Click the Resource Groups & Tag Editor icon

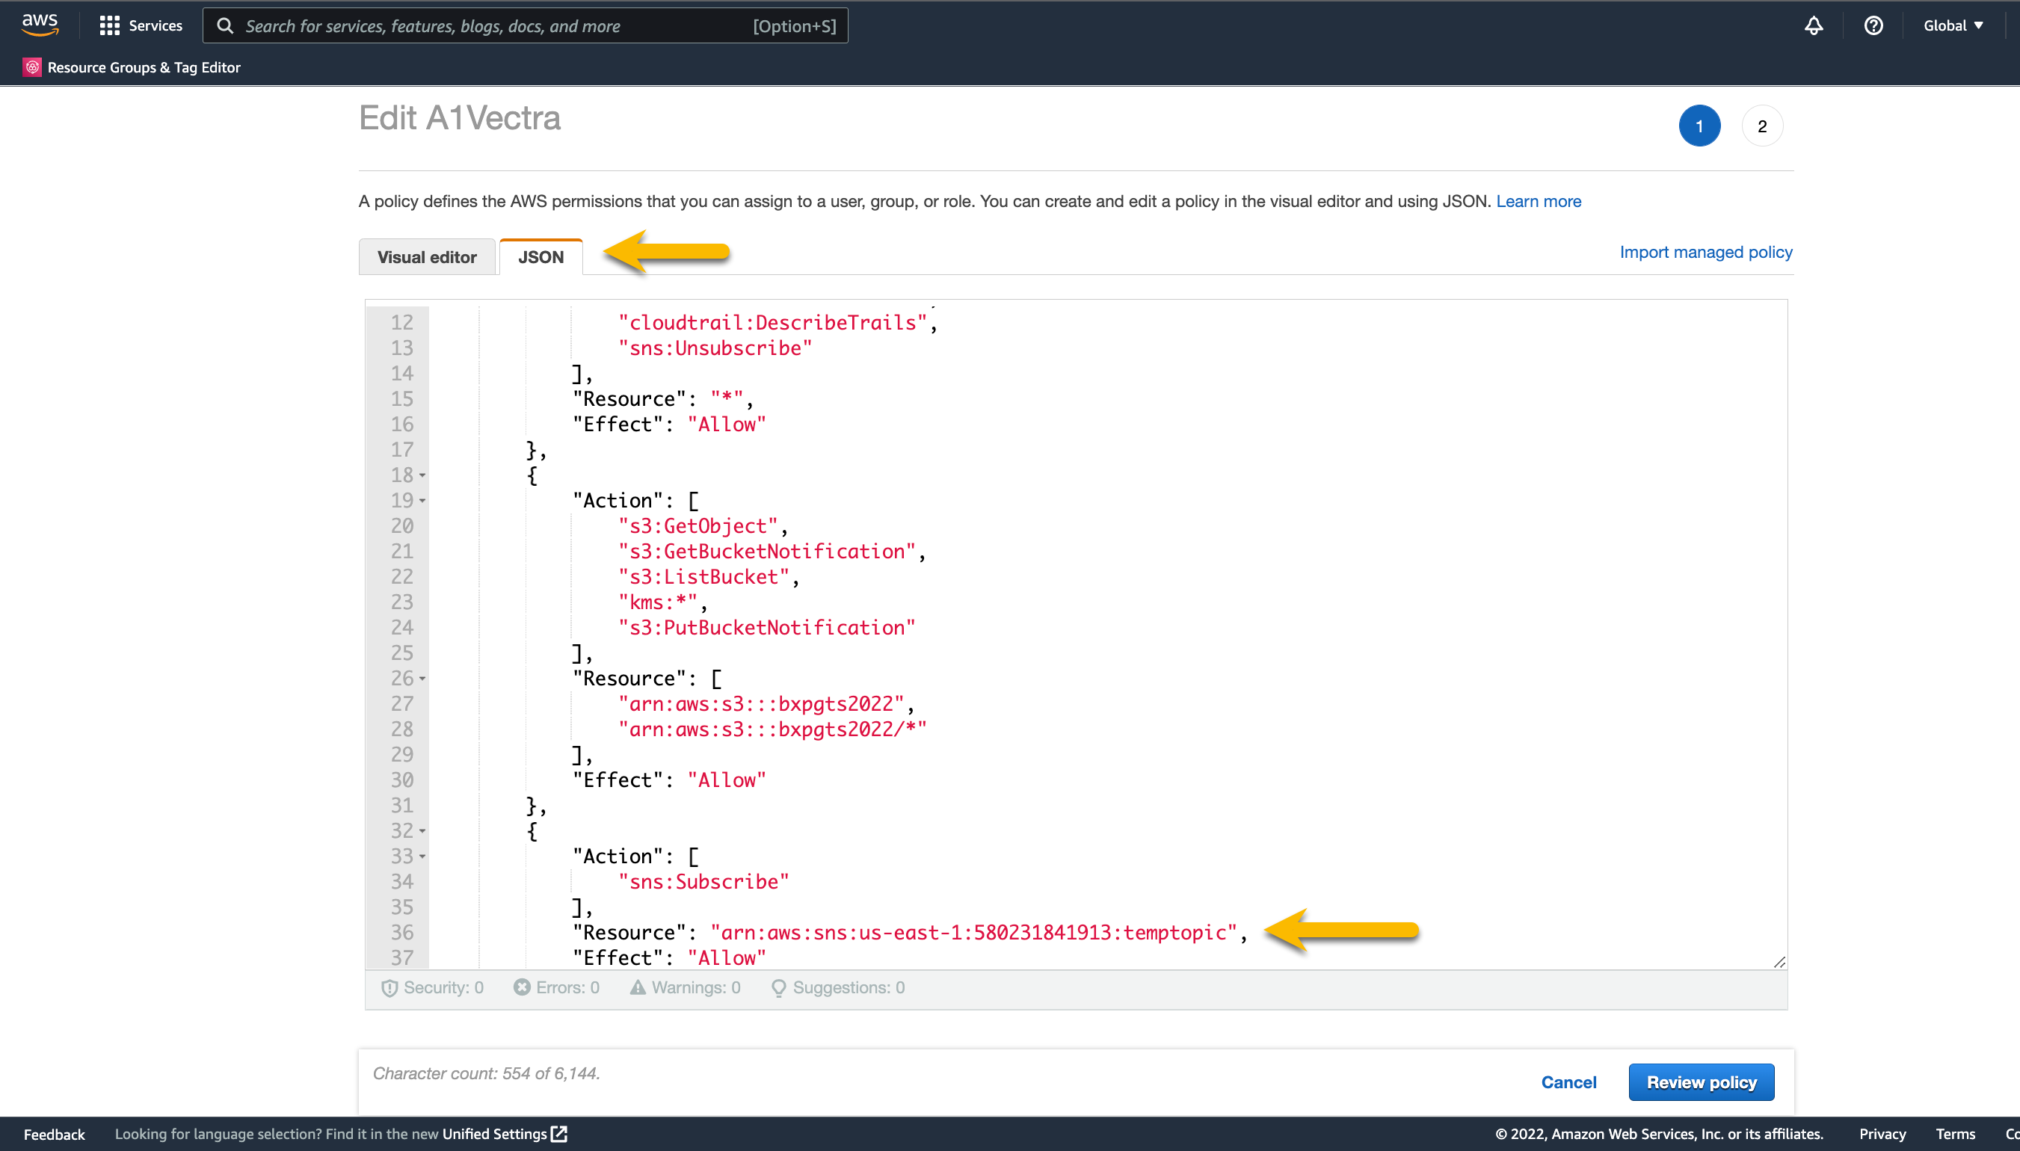pyautogui.click(x=31, y=67)
